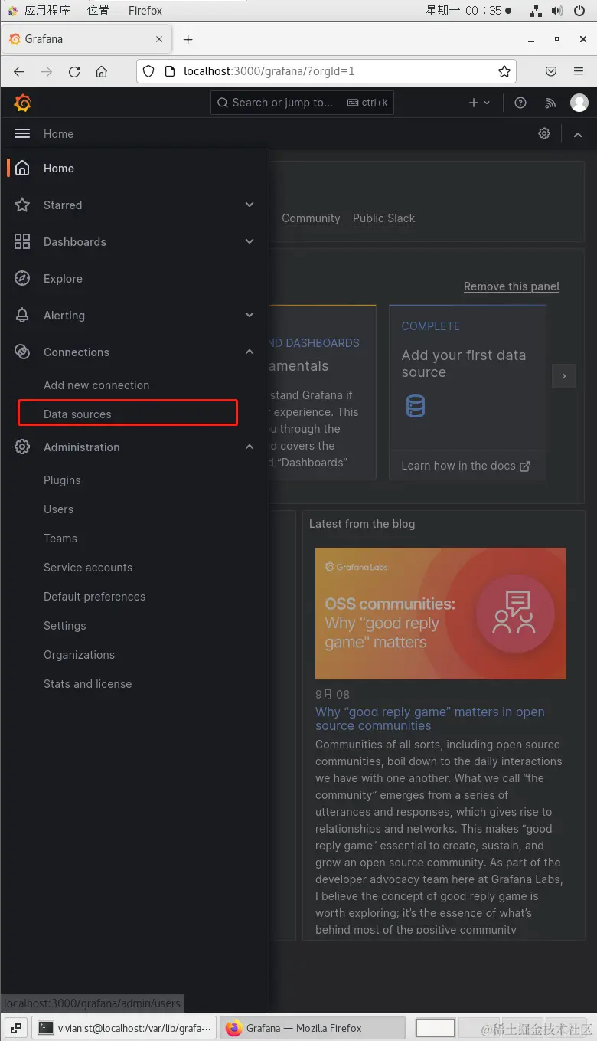Collapse the Connections section chevron
597x1041 pixels.
click(250, 352)
